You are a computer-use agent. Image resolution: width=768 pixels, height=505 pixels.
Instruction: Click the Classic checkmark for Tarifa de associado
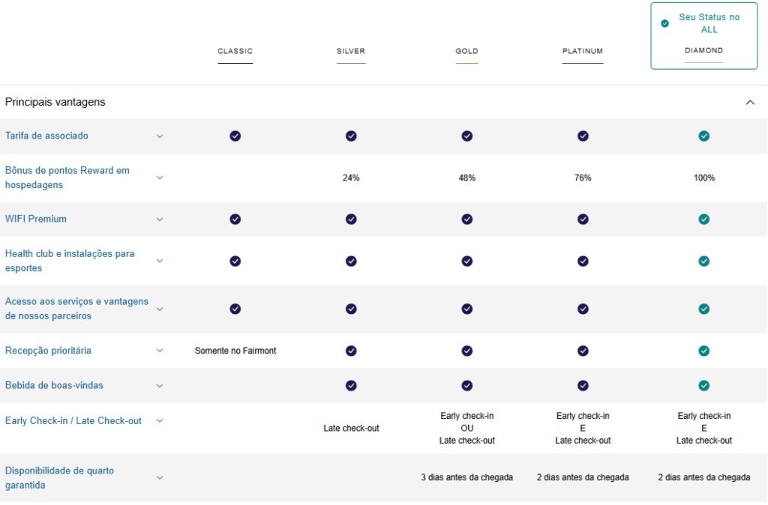point(235,136)
